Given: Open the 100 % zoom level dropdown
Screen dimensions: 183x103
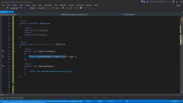Looking at the screenshot, I should [x=3, y=95].
